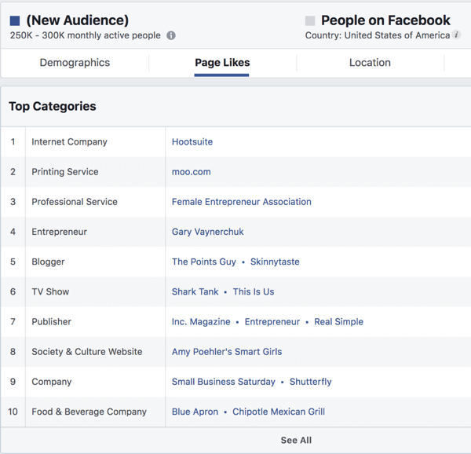Open the Gary Vaynerchuk page link
The image size is (471, 454).
click(x=207, y=232)
